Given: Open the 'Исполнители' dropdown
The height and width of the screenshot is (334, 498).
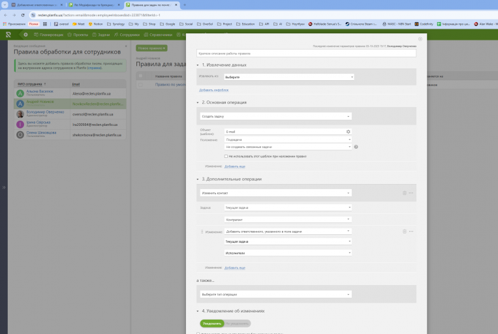Looking at the screenshot, I should click(288, 253).
